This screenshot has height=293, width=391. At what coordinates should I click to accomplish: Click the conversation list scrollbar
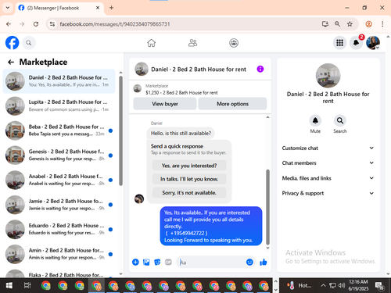[120, 130]
